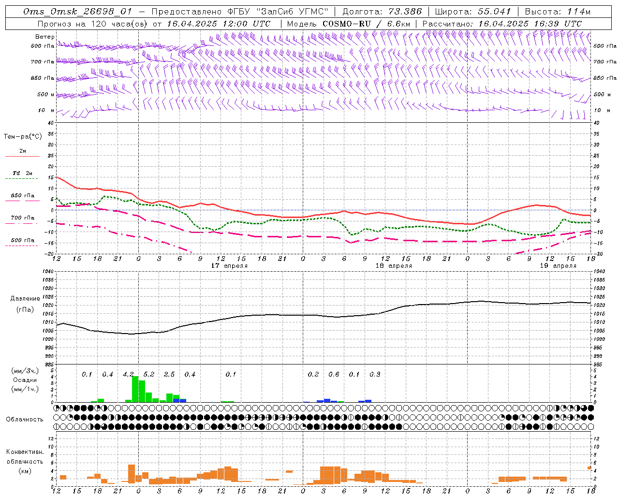Click the precipitation amount '0.2'
The image size is (619, 495).
click(x=313, y=374)
